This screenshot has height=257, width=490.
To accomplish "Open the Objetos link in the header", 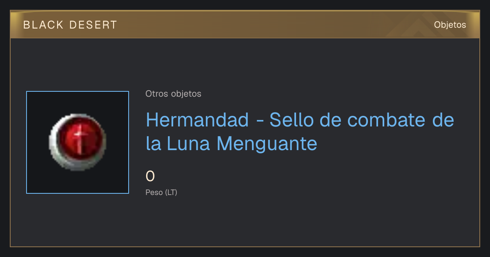I will (450, 25).
